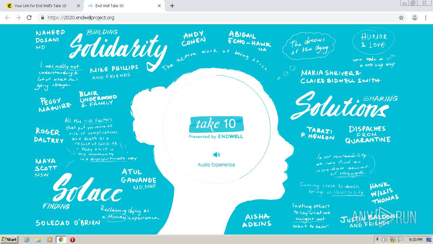Click 'Atul Gawande MD, MHP'

pos(139,179)
